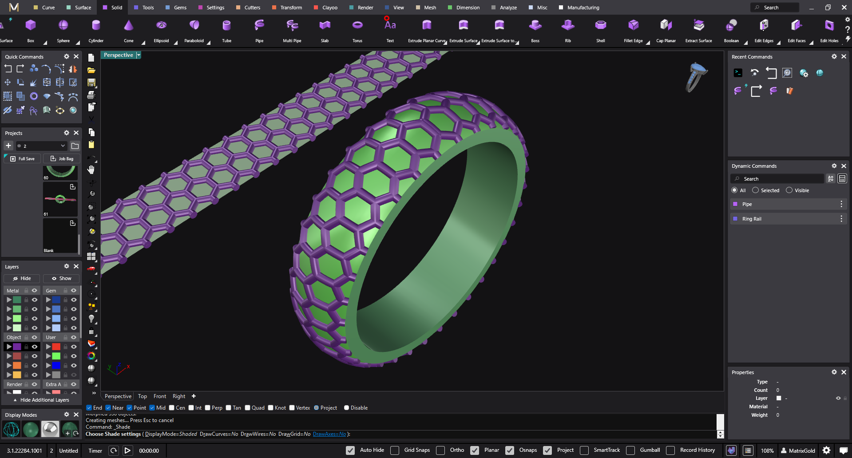
Task: Select the Torus solid tool
Action: point(357,26)
